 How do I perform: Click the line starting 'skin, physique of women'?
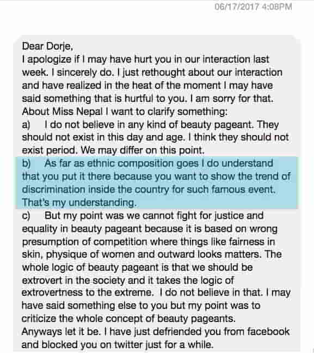tap(152, 254)
